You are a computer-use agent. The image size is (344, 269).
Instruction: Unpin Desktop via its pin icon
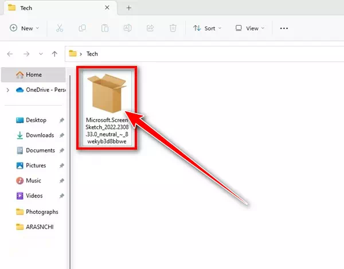(62, 120)
